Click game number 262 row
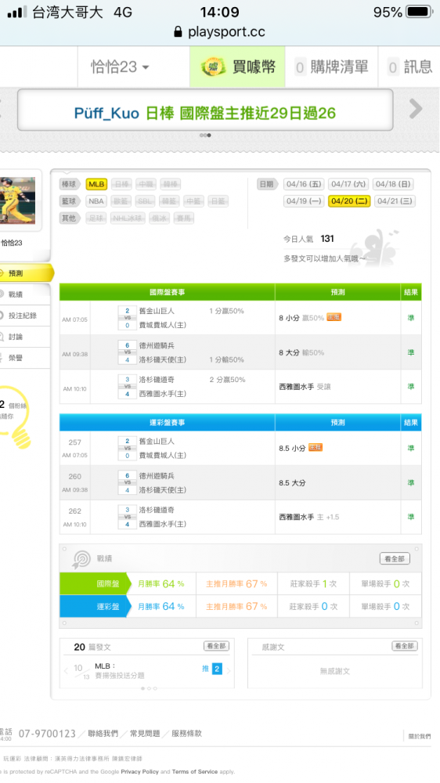Image resolution: width=440 pixels, height=783 pixels. (240, 517)
